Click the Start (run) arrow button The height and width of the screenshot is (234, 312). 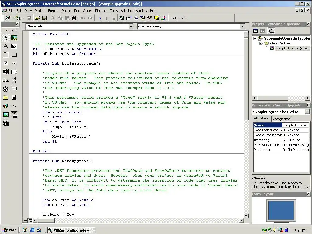[x=100, y=19]
